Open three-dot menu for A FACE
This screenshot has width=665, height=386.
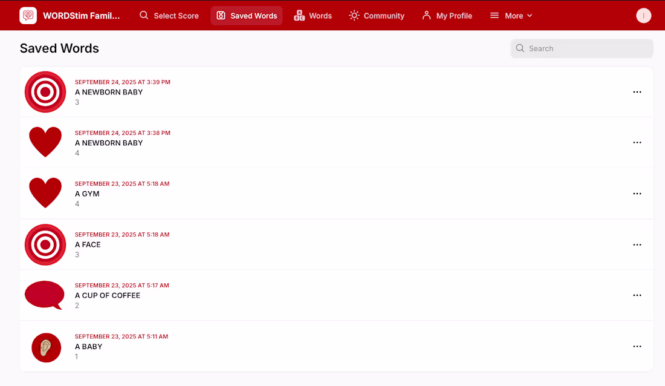[637, 244]
